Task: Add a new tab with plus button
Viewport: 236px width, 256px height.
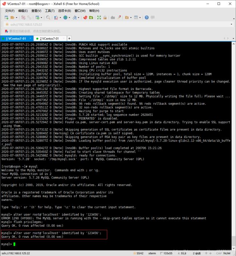Action: coord(69,39)
